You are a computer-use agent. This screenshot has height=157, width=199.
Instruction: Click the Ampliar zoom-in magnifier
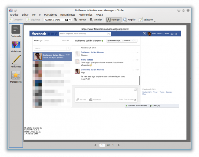(96, 20)
